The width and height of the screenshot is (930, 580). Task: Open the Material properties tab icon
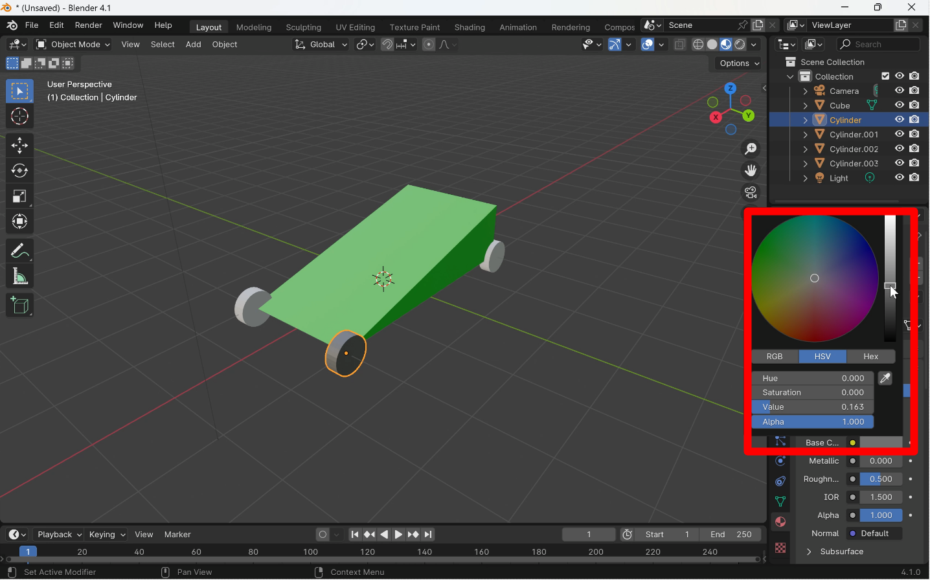tap(780, 522)
